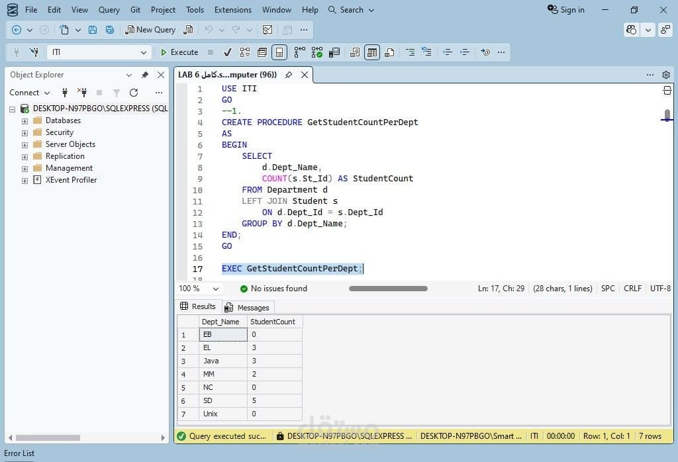This screenshot has width=678, height=462.
Task: Click the New Query button
Action: pyautogui.click(x=150, y=30)
